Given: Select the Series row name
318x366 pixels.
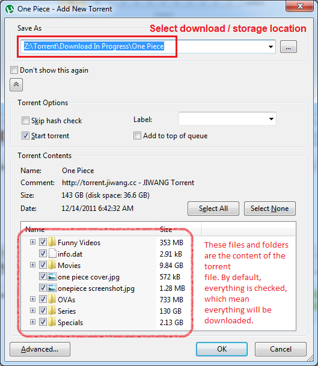Looking at the screenshot, I should click(x=67, y=311).
